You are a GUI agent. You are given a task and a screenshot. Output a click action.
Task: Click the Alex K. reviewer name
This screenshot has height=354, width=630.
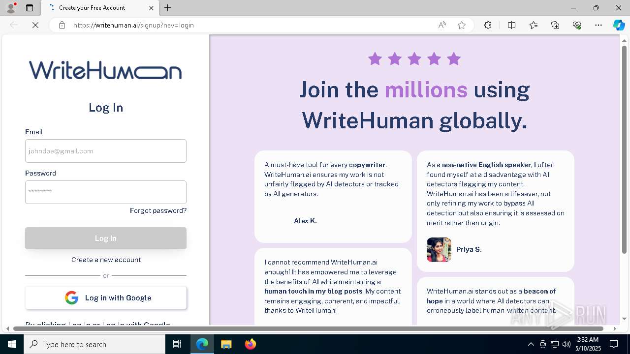pyautogui.click(x=305, y=221)
